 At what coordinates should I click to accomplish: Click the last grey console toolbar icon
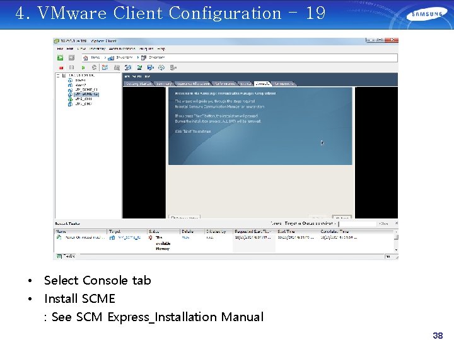[173, 67]
